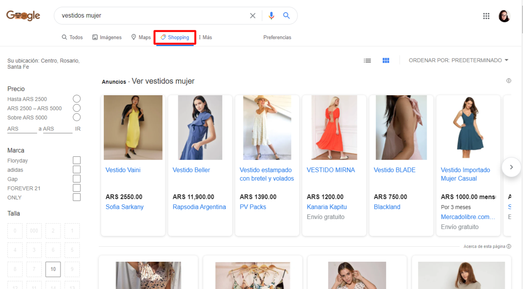523x289 pixels.
Task: Open Vestido estampado con bretel link
Action: (267, 174)
